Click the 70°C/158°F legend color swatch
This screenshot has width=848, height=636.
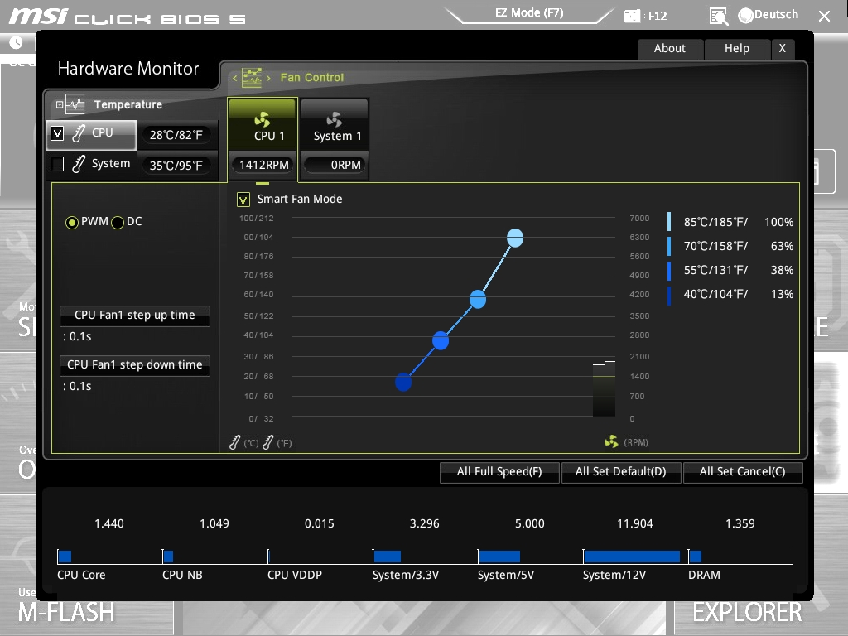tap(669, 246)
